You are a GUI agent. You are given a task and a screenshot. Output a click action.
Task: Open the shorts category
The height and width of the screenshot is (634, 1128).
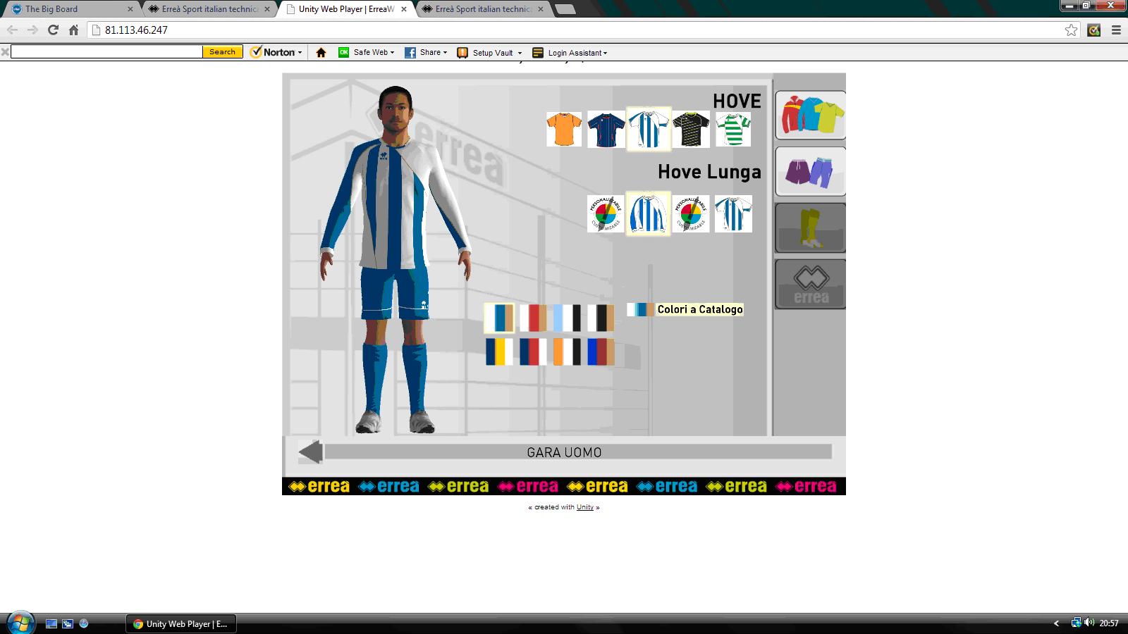811,171
